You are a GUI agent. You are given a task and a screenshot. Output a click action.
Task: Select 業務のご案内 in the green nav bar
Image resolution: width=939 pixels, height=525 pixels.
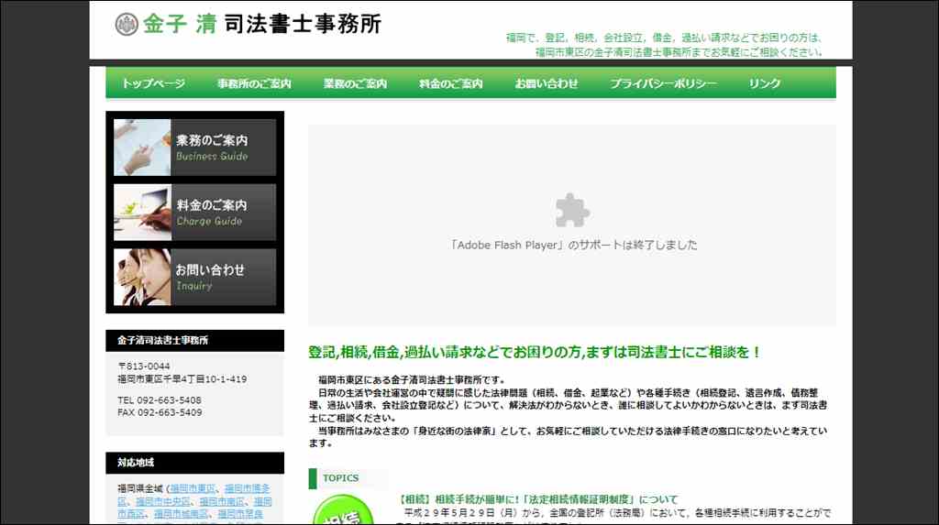[x=355, y=83]
